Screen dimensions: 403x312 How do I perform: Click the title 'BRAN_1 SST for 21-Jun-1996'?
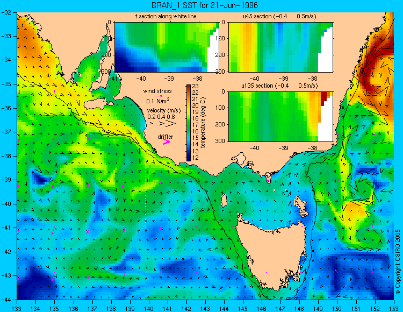click(204, 5)
